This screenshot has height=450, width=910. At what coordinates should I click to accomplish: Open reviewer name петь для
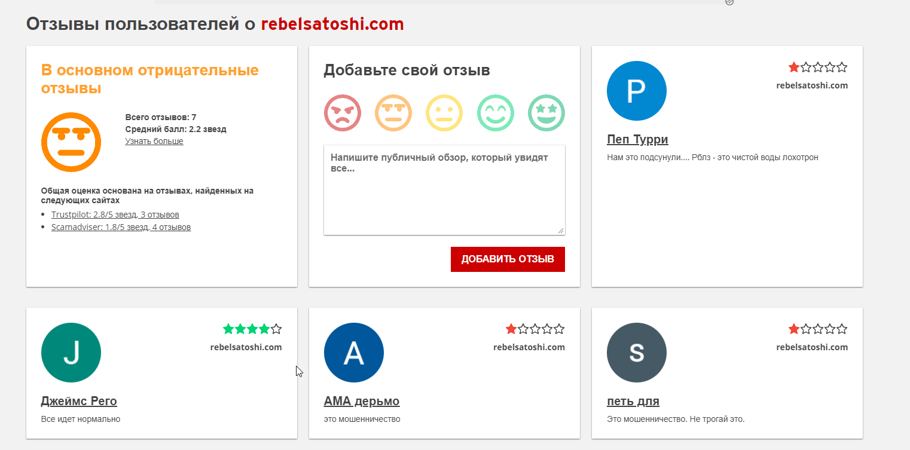[633, 401]
